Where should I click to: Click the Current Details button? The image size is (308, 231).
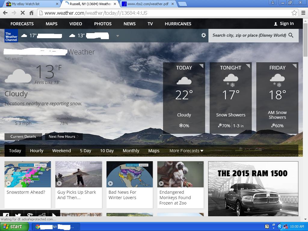point(23,137)
